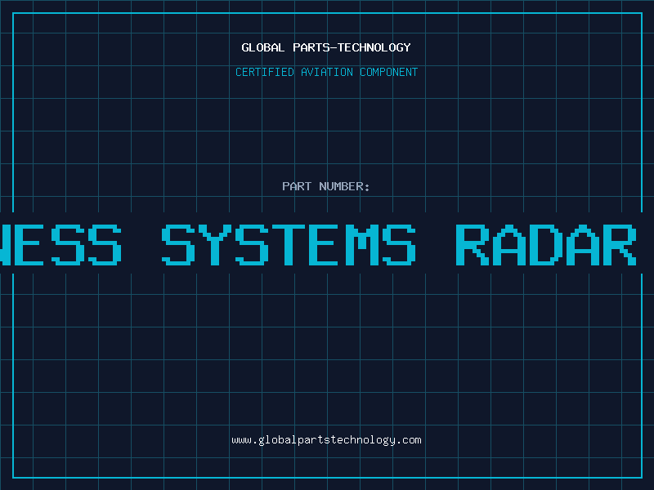Viewport: 654px width, 490px height.
Task: Click the GLOBAL PARTS-TECHNOLOGY heading
Action: pos(326,47)
